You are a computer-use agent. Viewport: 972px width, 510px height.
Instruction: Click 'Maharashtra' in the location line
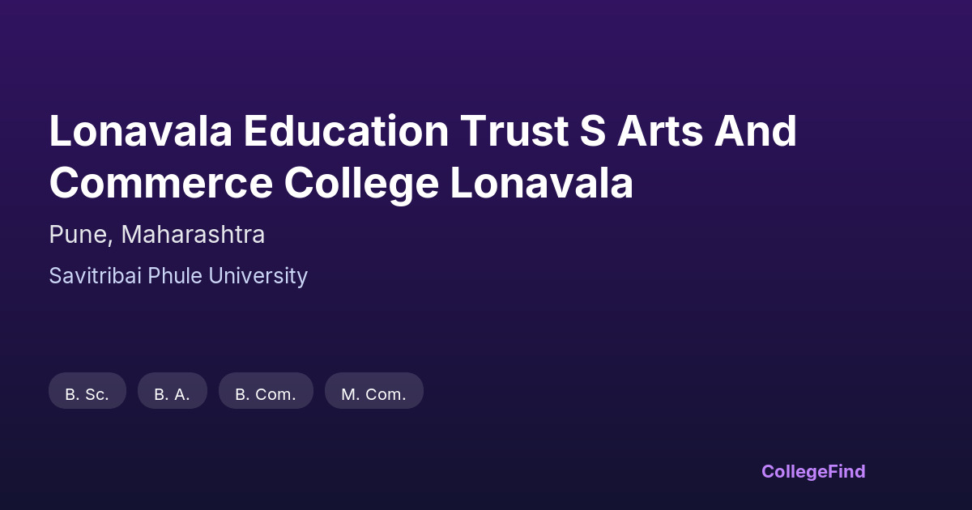(193, 235)
